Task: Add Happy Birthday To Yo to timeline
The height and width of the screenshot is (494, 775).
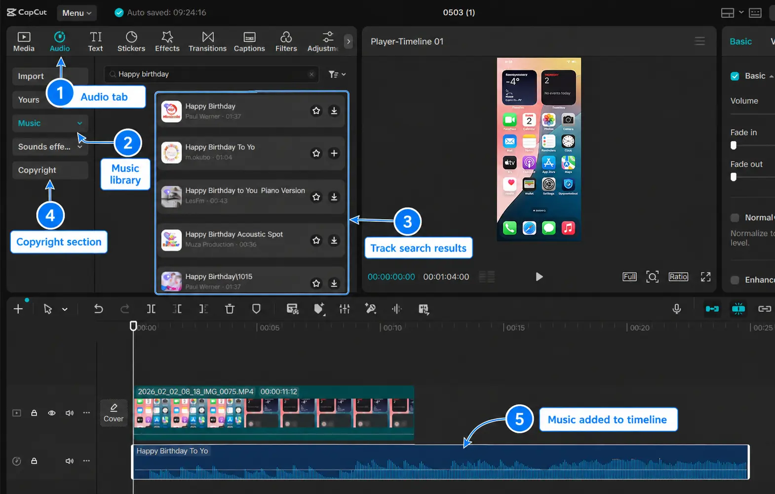Action: [334, 153]
